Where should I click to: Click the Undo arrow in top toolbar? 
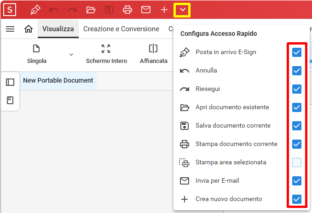coord(54,10)
